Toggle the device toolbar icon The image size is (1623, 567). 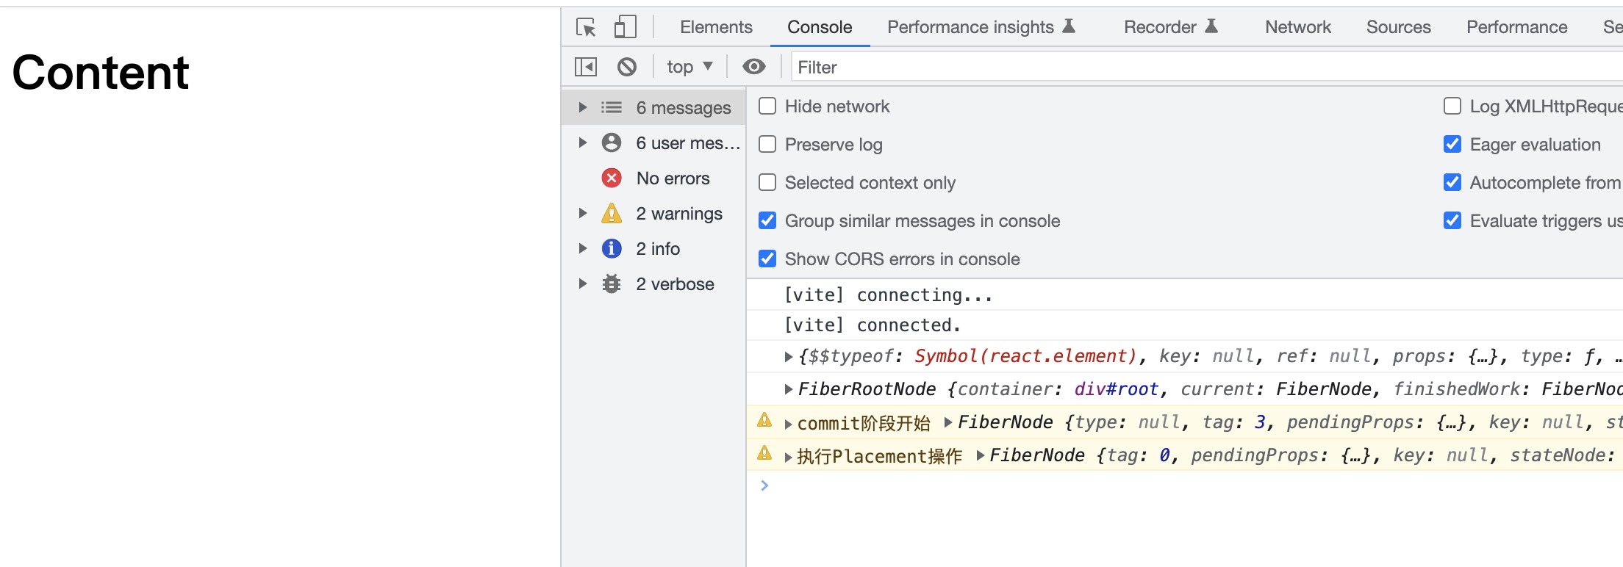pyautogui.click(x=625, y=27)
